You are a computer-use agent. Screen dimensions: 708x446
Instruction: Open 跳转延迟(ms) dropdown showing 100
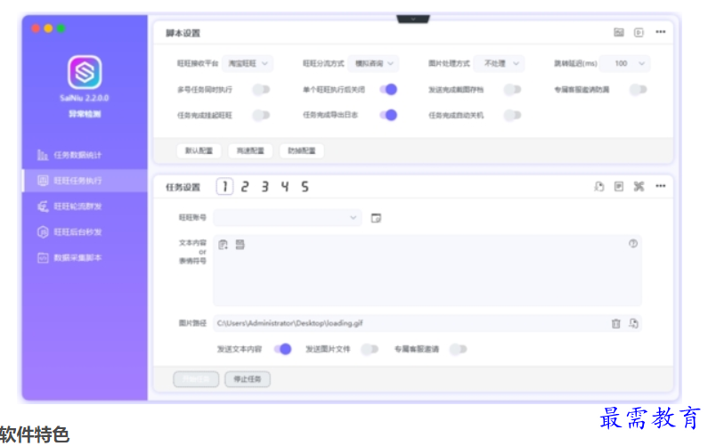[x=625, y=63]
